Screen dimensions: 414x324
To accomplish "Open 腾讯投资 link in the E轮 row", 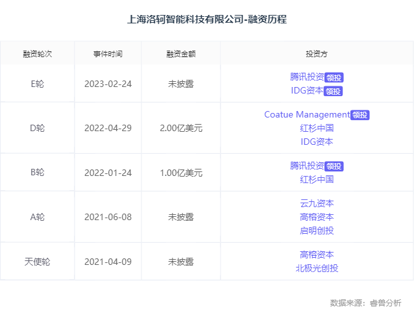I will coord(307,77).
